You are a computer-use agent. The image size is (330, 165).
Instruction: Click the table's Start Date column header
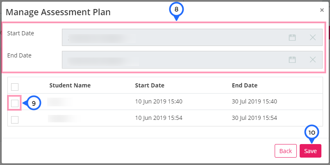coord(150,85)
